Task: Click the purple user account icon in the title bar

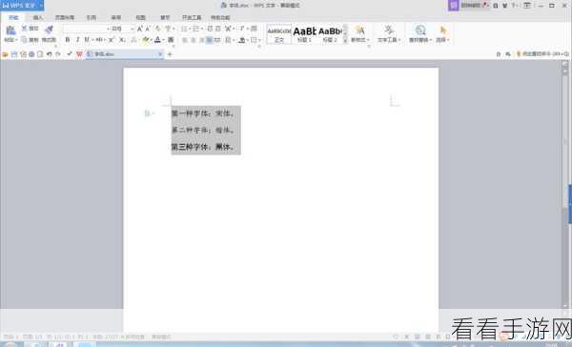Action: (453, 6)
